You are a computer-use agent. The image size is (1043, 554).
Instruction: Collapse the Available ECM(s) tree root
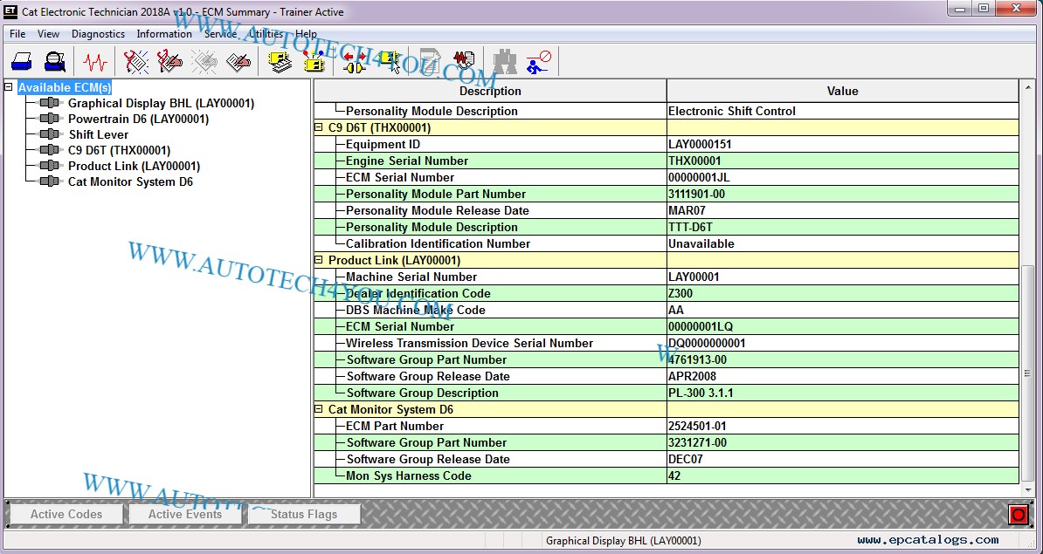9,87
